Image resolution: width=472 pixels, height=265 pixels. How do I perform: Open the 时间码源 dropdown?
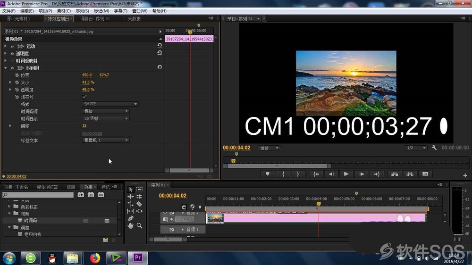pyautogui.click(x=106, y=111)
